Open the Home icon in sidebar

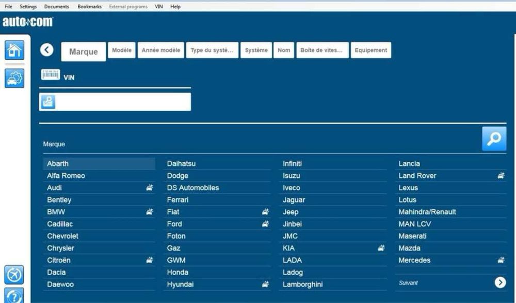[14, 50]
